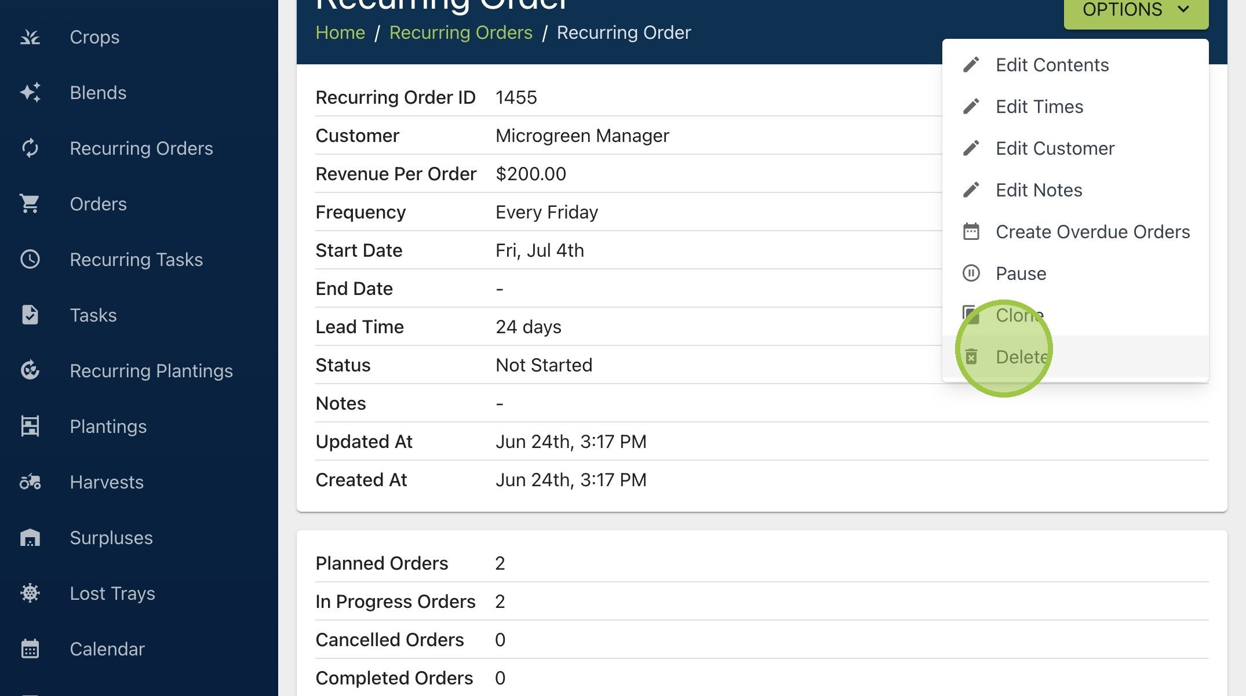This screenshot has height=696, width=1246.
Task: Click lead time value 24 days
Action: pos(529,327)
